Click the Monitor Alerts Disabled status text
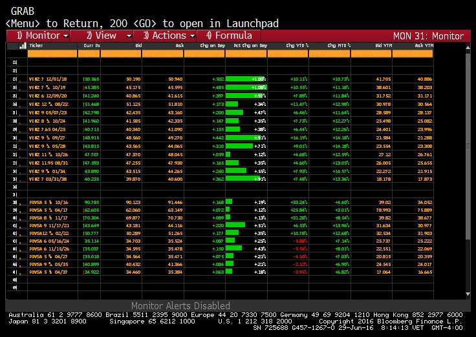 [x=180, y=306]
